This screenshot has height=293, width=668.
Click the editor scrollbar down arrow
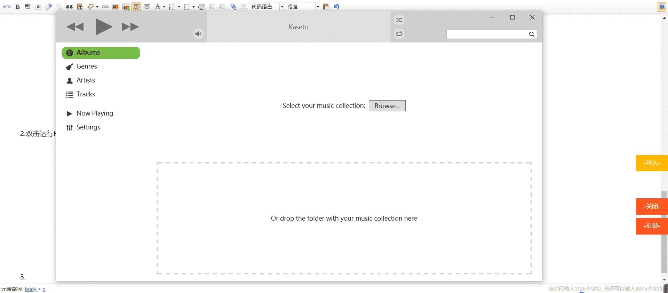pos(665,279)
